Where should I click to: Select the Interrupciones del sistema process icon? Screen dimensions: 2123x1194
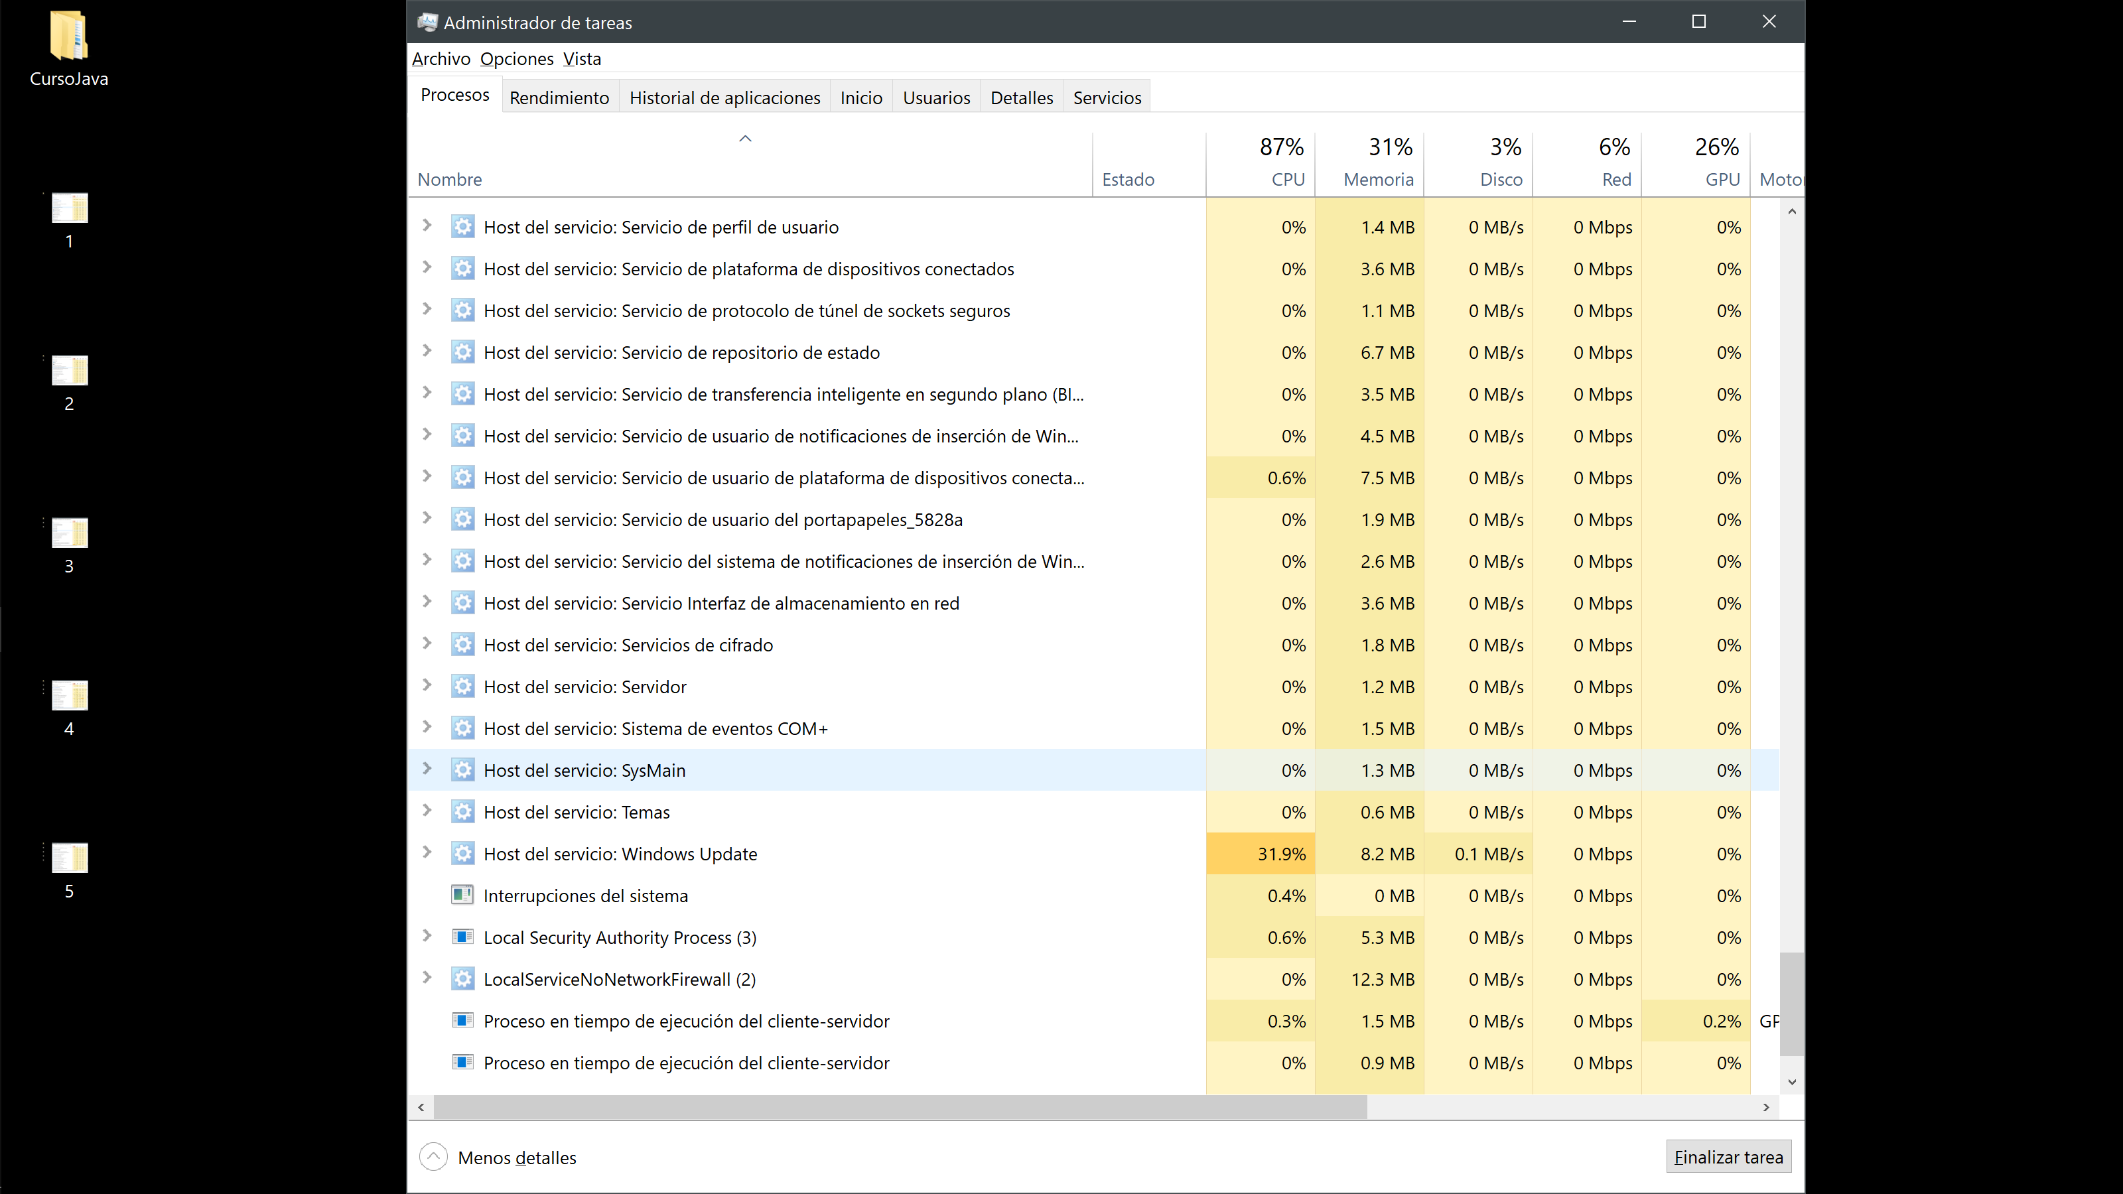click(462, 895)
